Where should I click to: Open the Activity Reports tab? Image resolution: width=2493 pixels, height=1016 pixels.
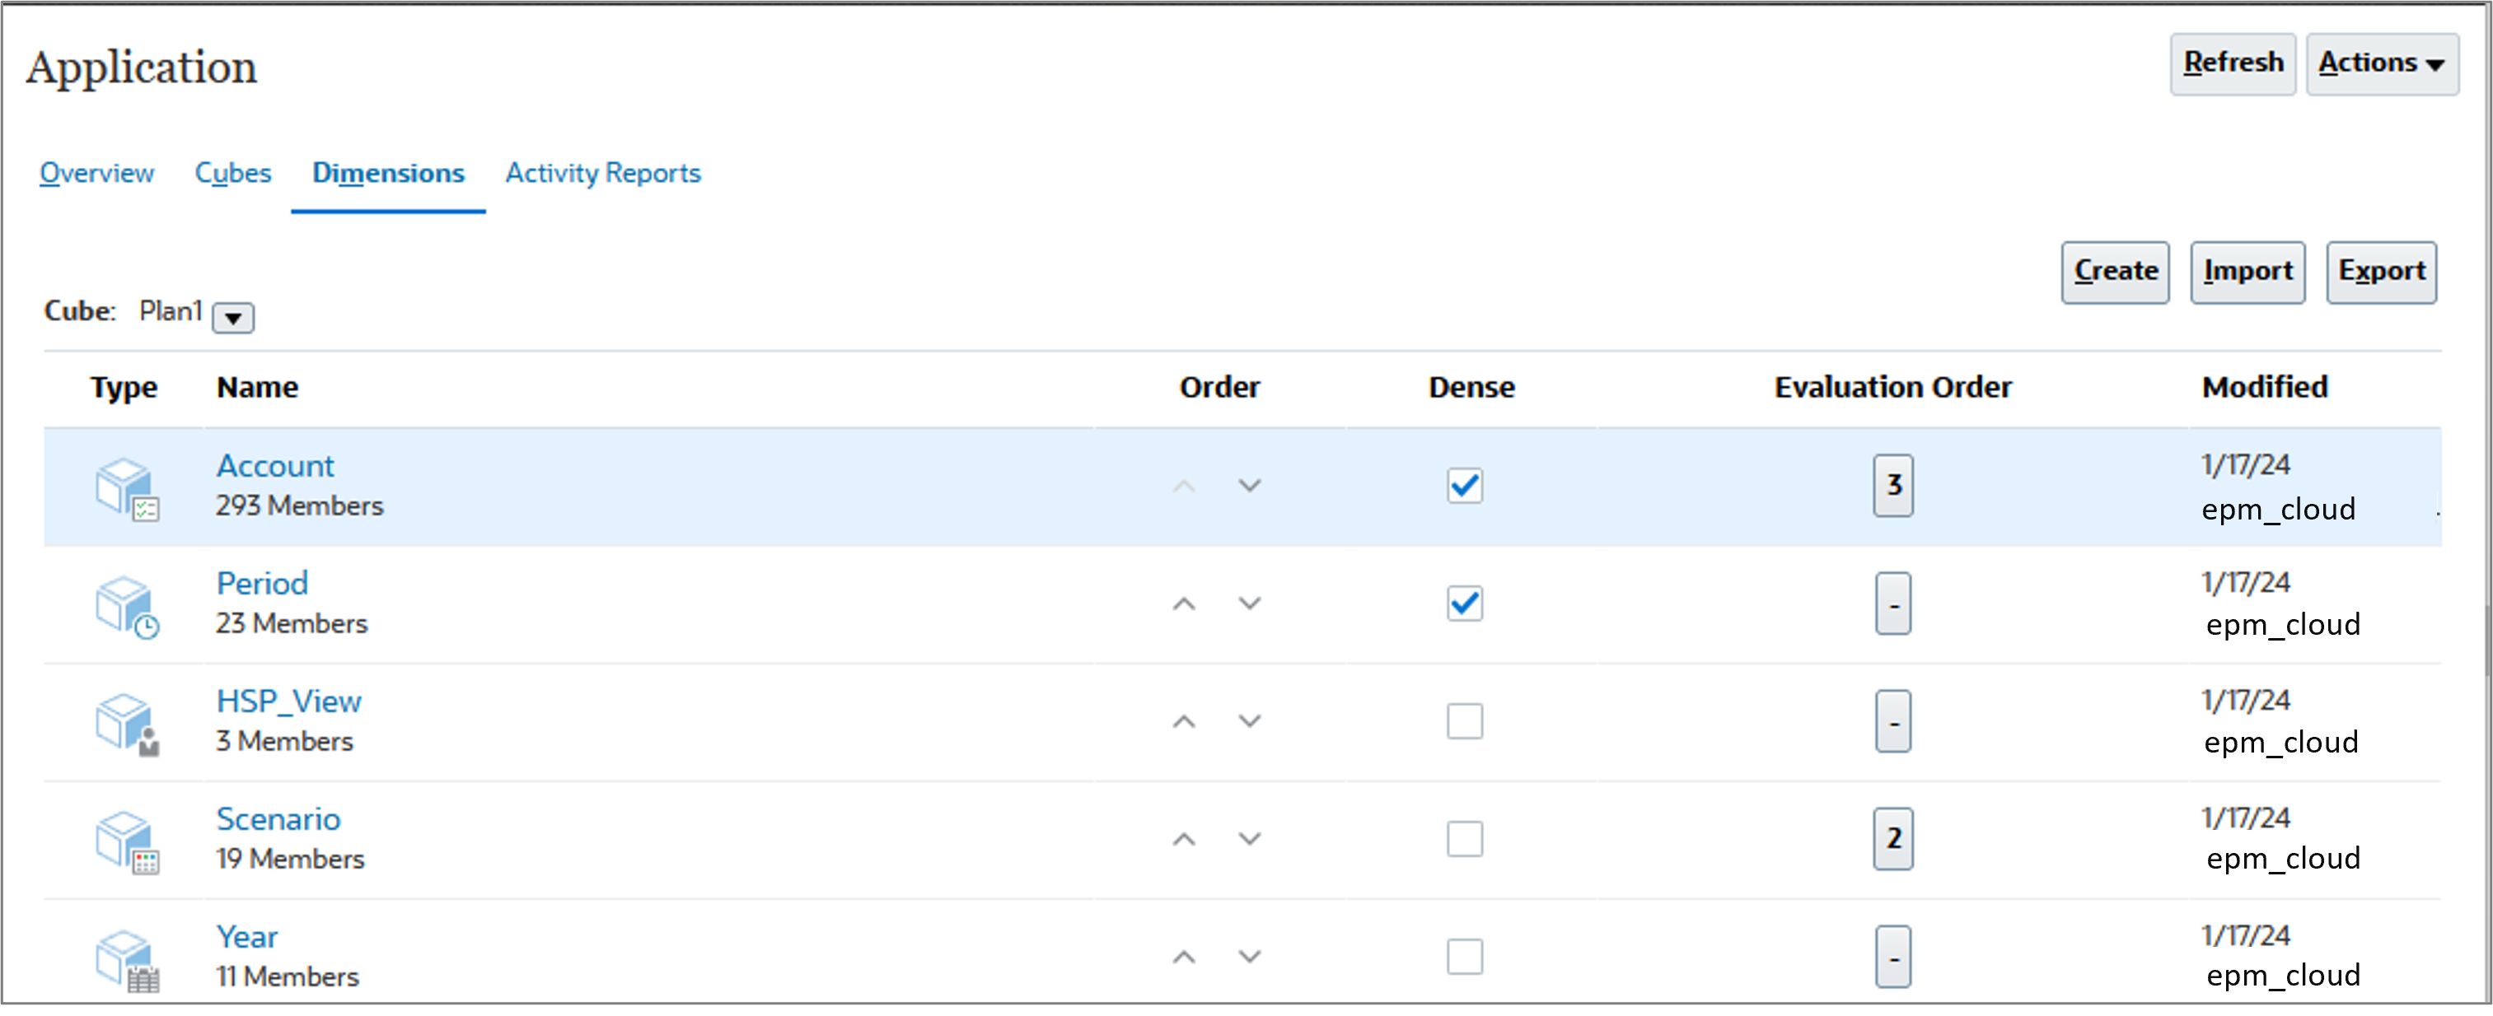602,173
